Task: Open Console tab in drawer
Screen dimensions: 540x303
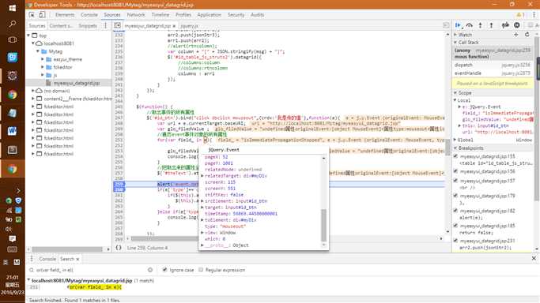Action: point(47,259)
